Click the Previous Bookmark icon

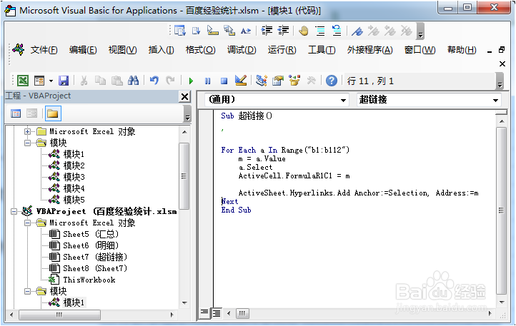coord(390,31)
